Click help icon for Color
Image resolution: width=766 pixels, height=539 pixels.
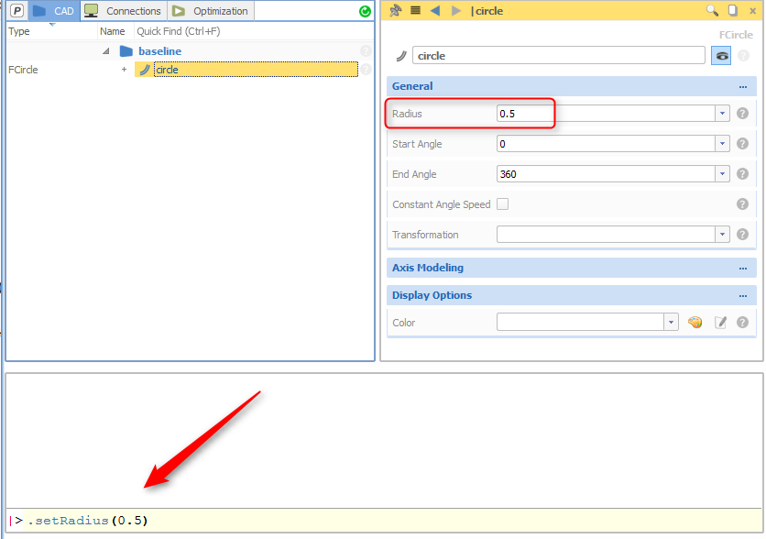click(x=742, y=322)
